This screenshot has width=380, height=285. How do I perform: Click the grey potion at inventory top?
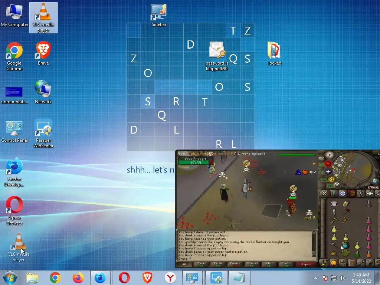tap(368, 204)
